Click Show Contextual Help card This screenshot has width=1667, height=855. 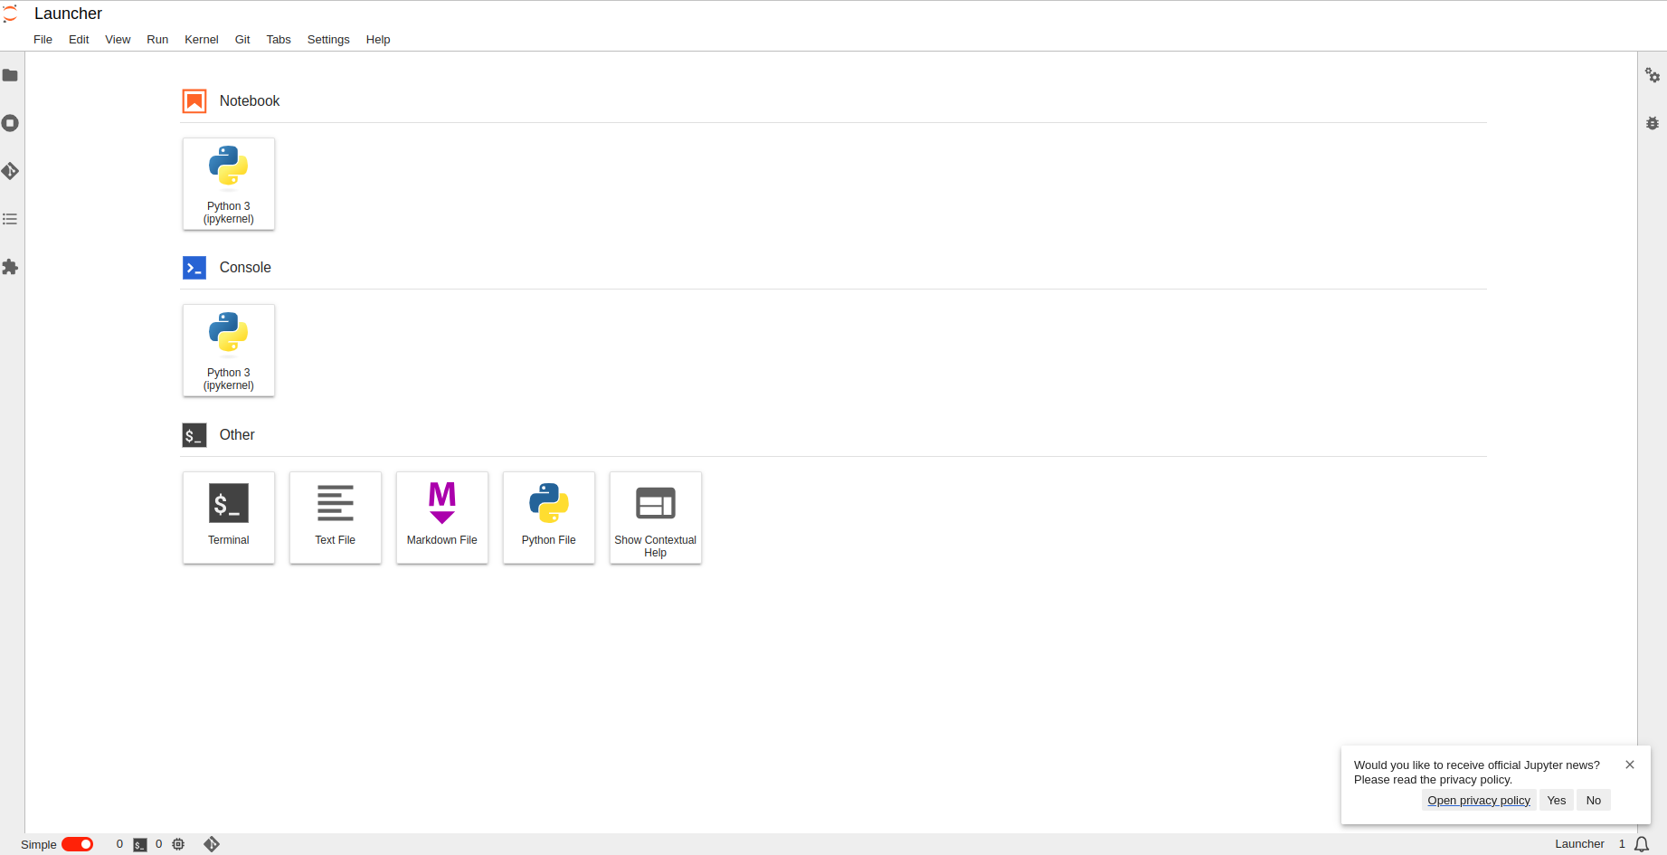click(x=656, y=518)
